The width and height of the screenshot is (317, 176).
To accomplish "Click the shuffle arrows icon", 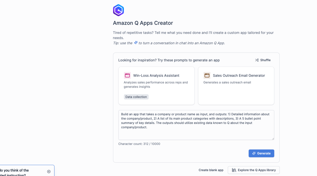I will [x=257, y=60].
